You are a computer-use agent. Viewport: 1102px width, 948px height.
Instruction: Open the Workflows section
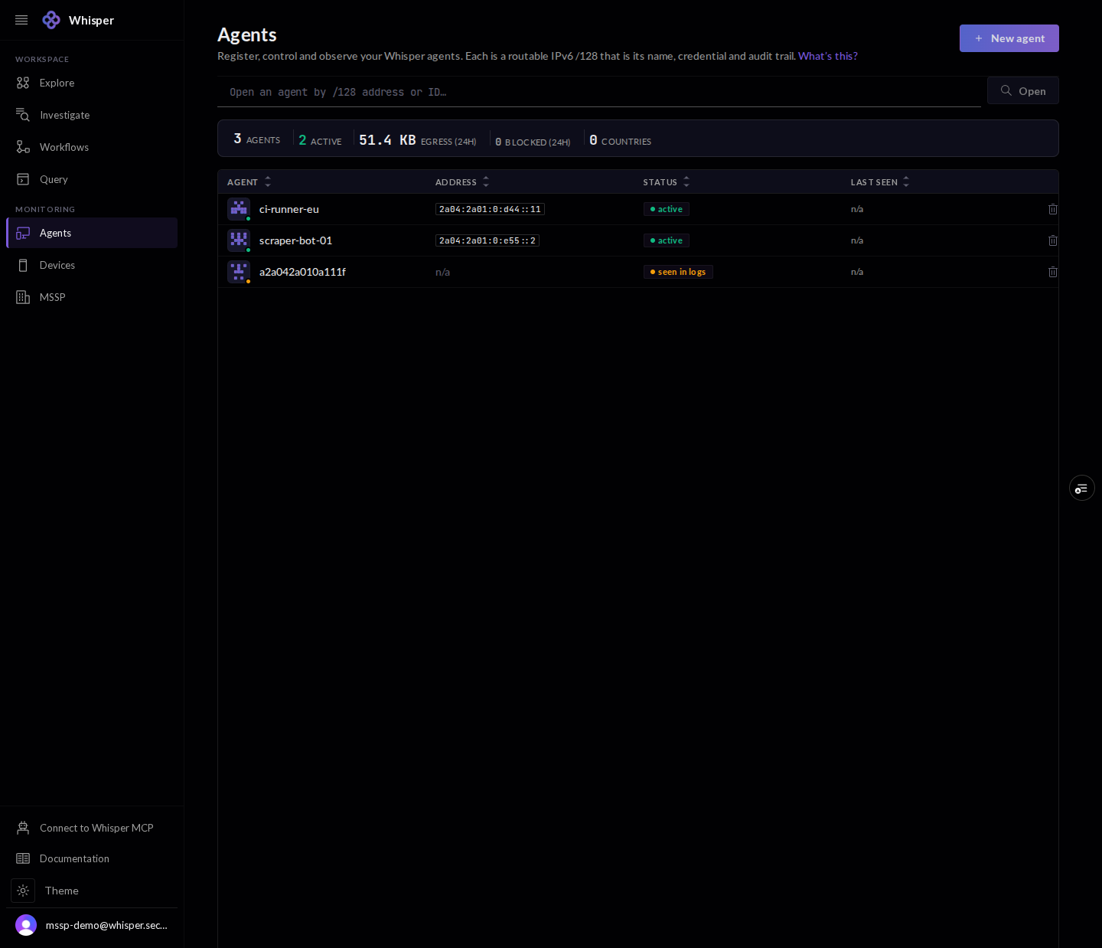pos(92,147)
